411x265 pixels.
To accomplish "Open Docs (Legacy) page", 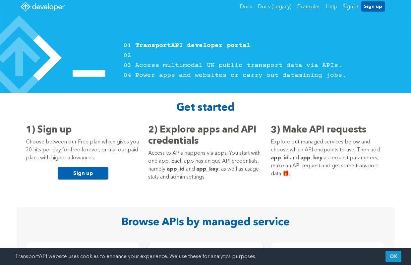I will pyautogui.click(x=274, y=7).
